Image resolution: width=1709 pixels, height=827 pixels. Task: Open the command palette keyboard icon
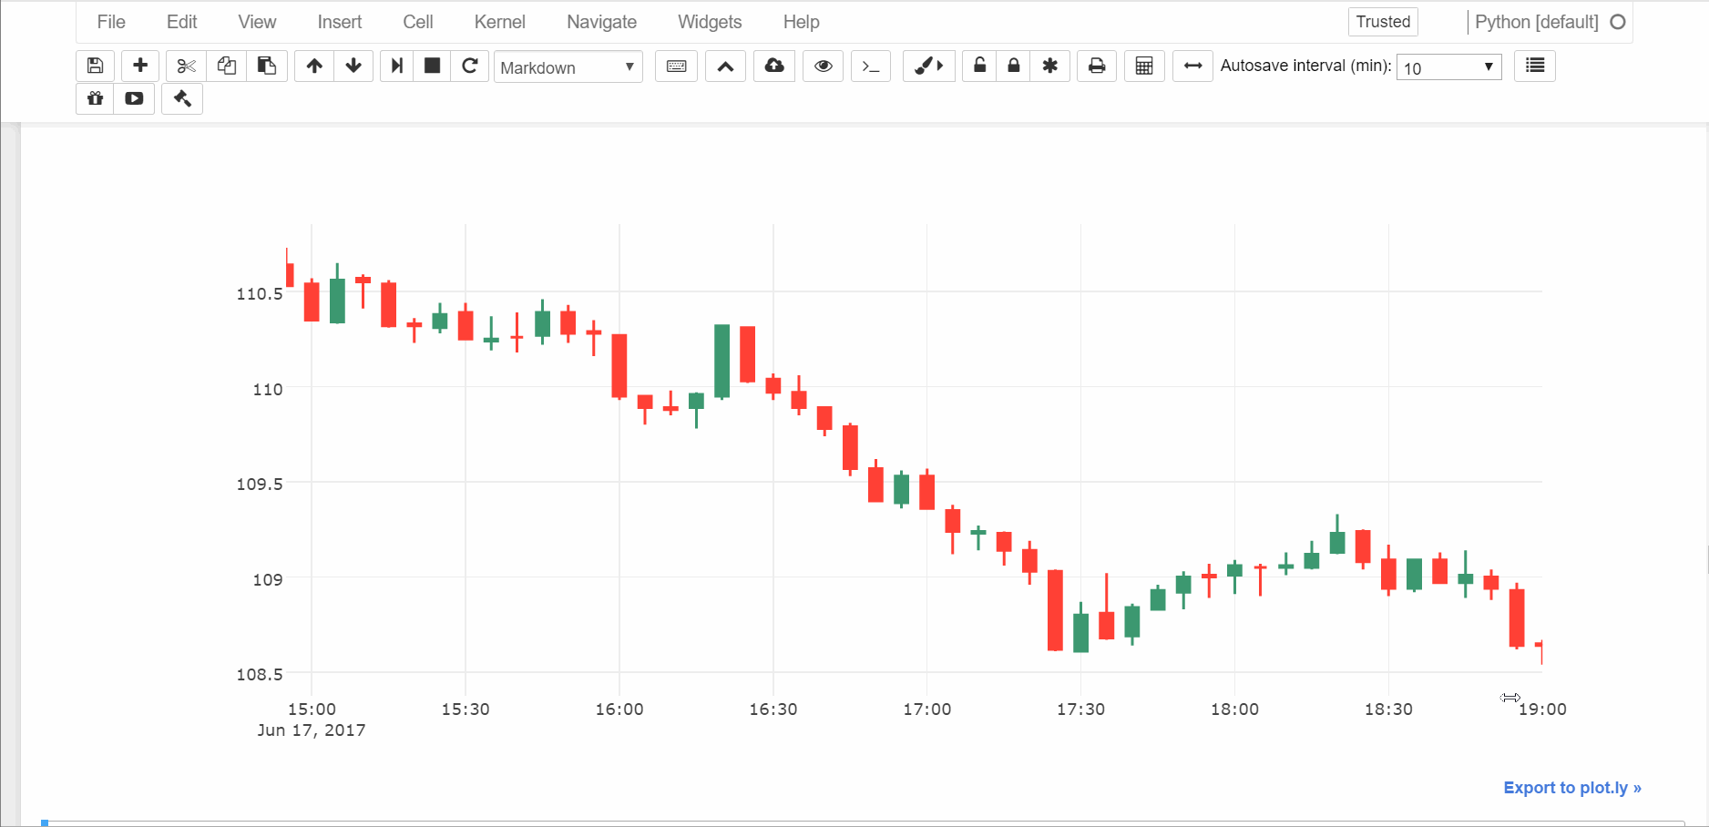coord(676,66)
